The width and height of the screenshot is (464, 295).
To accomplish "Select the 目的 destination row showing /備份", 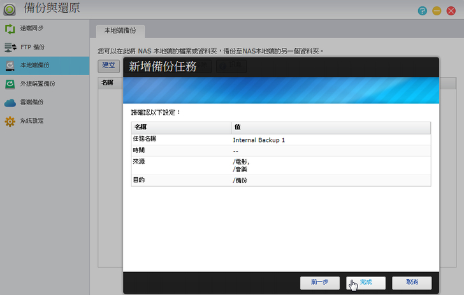I will pyautogui.click(x=280, y=180).
